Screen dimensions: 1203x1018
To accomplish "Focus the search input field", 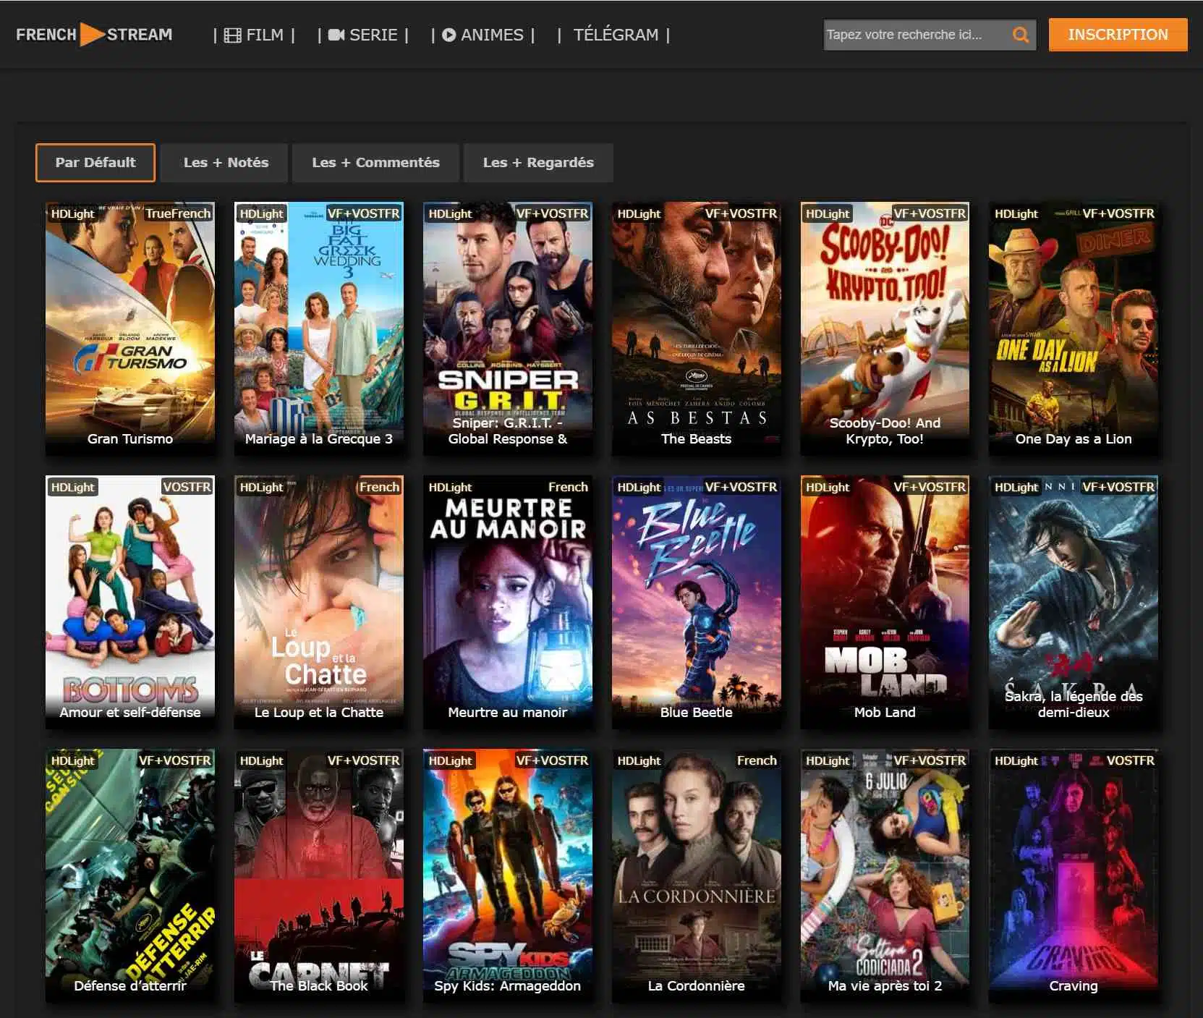I will click(x=915, y=35).
